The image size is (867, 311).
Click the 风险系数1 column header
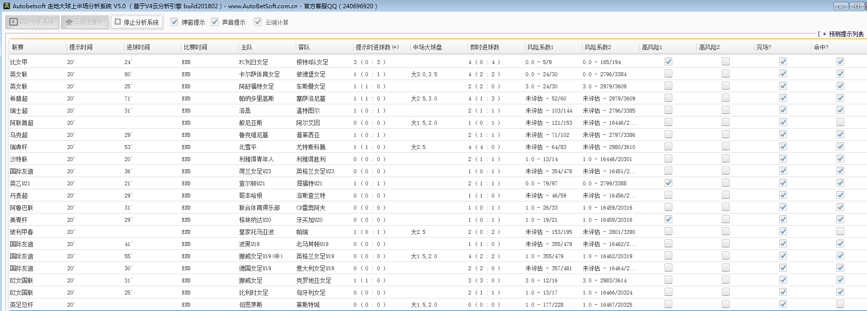540,47
